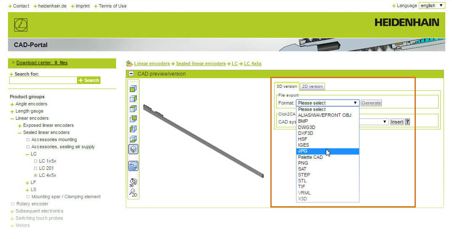452x239 pixels.
Task: Select LC 201 in product tree
Action: 46,168
